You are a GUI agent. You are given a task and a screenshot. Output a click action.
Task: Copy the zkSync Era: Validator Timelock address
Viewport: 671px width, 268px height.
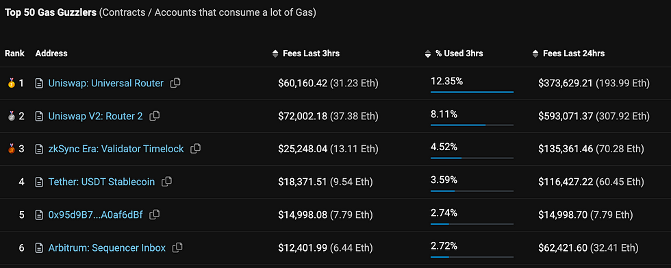pos(196,149)
